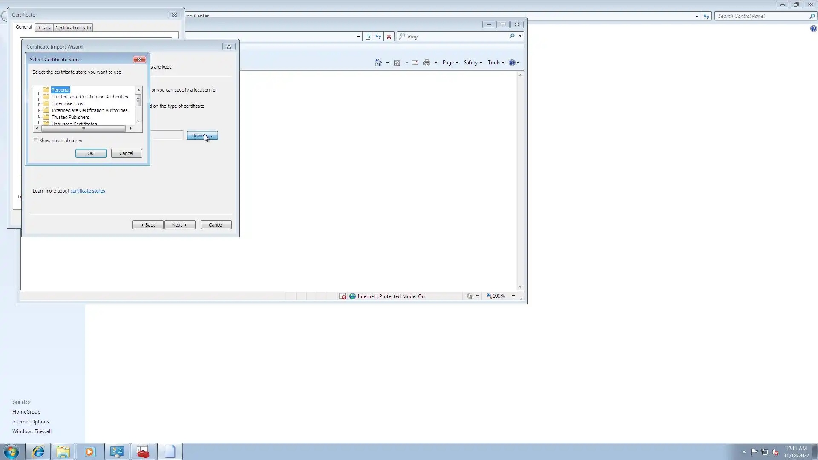Screen dimensions: 818x460
Task: Click the Home icon in IE toolbar
Action: tap(378, 63)
